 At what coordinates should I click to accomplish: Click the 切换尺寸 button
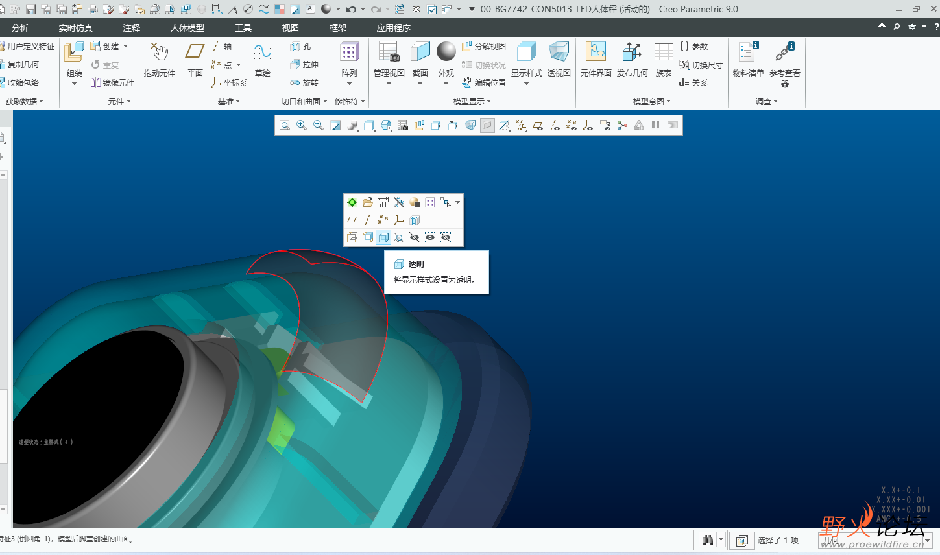[x=701, y=64]
